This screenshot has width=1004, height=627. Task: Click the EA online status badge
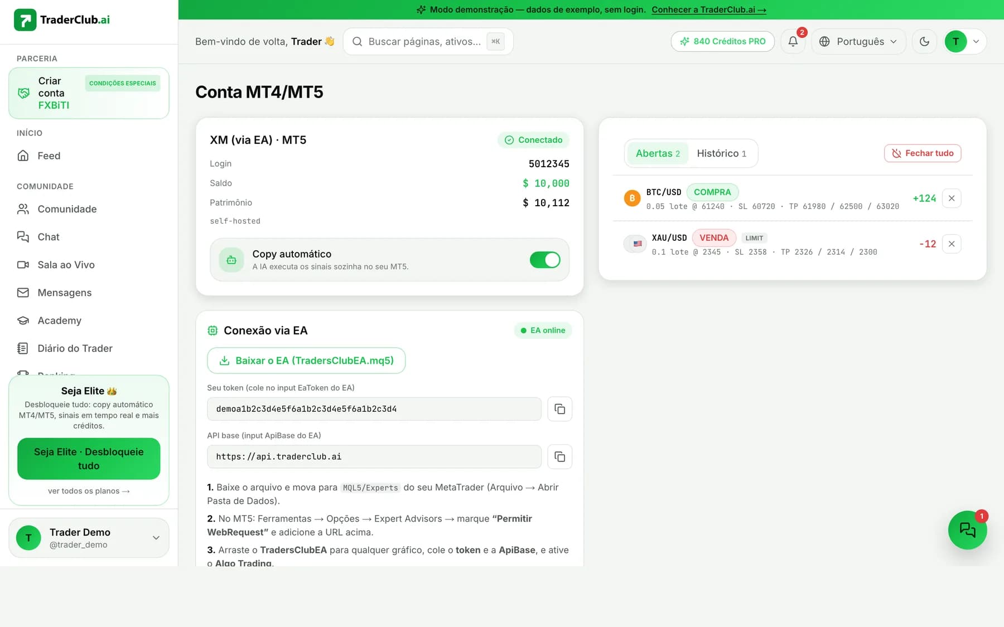click(x=543, y=330)
